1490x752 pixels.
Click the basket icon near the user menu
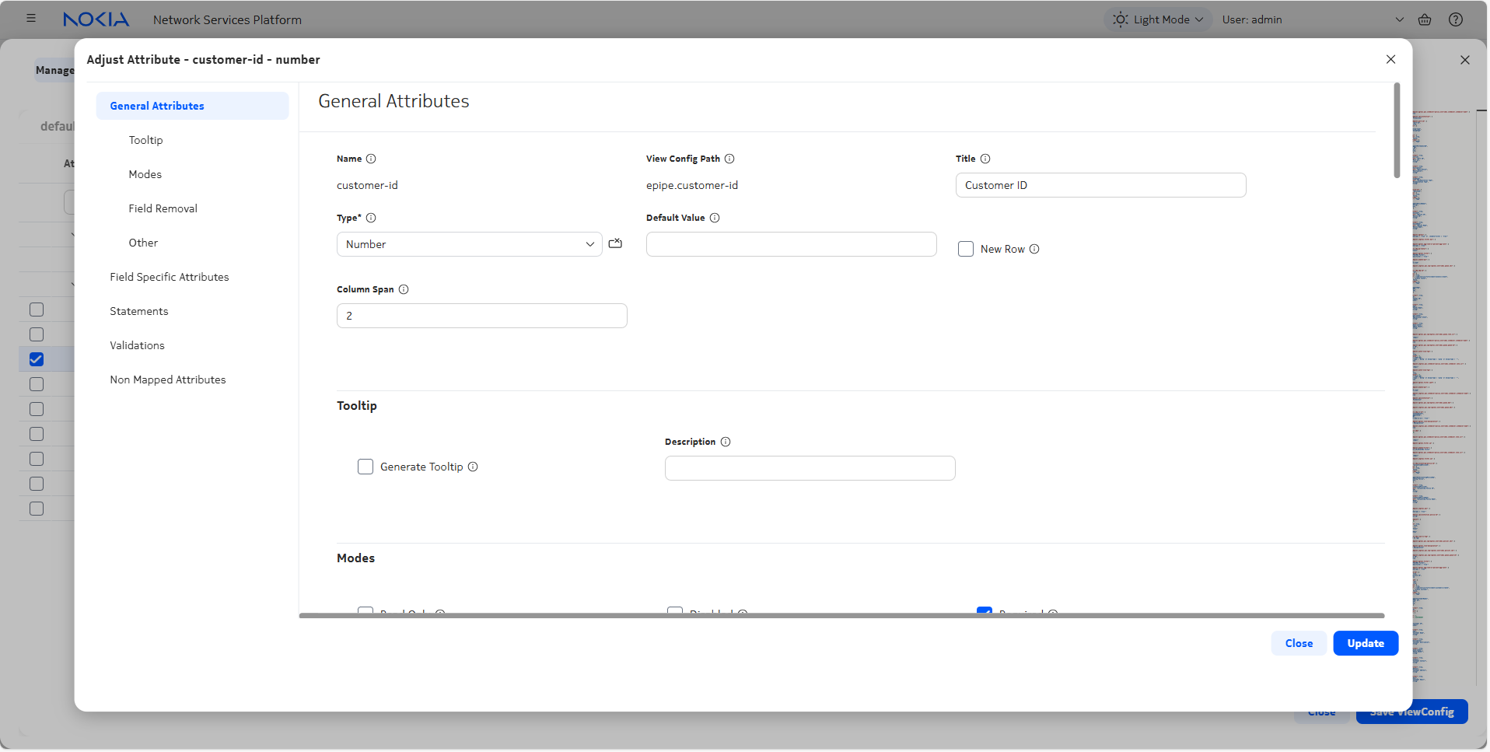[x=1425, y=19]
